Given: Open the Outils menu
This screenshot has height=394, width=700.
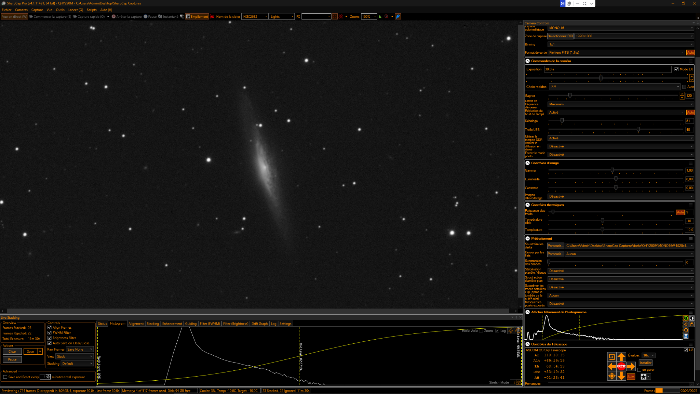Looking at the screenshot, I should pos(60,10).
